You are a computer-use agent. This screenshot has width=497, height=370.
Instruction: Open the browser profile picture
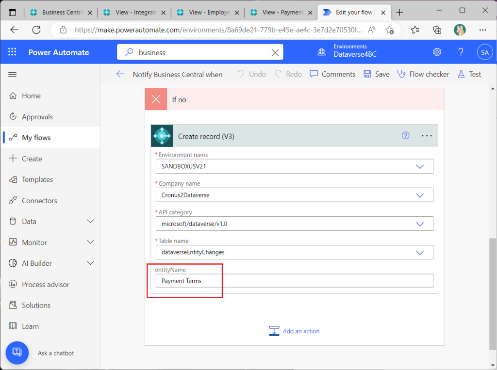click(x=460, y=30)
